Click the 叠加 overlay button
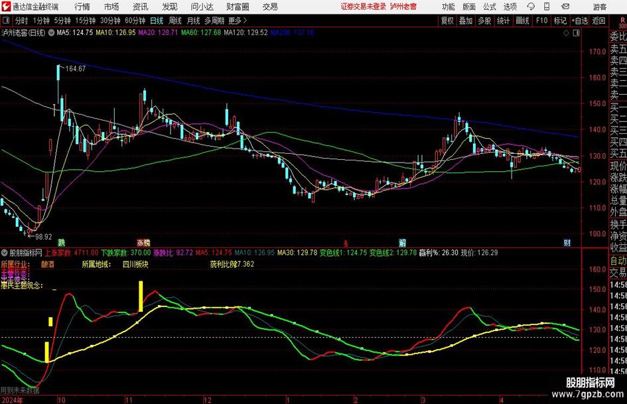Viewport: 627px width, 404px height. (466, 21)
